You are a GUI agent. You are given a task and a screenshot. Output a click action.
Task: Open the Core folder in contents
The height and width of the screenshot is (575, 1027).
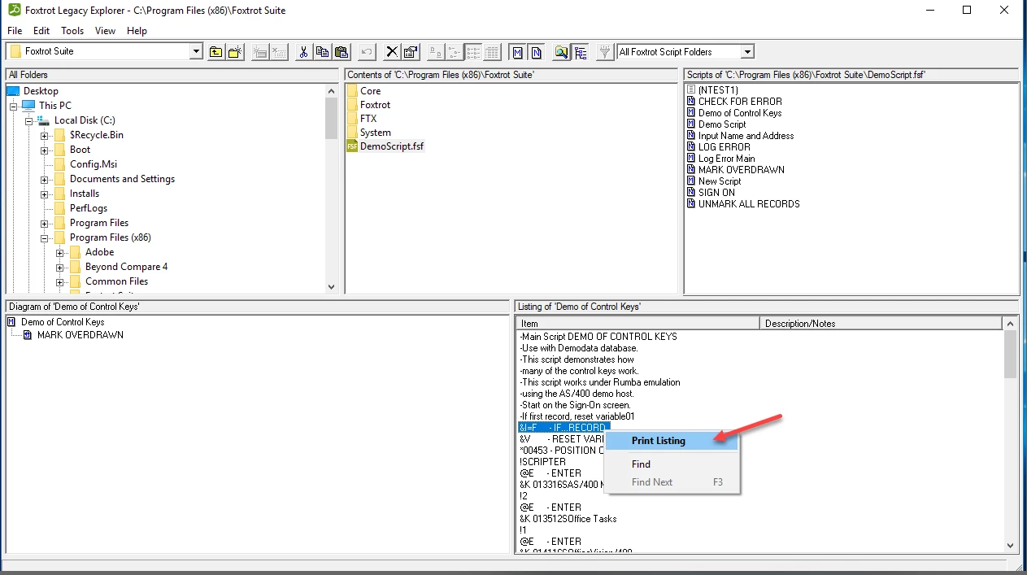click(370, 91)
